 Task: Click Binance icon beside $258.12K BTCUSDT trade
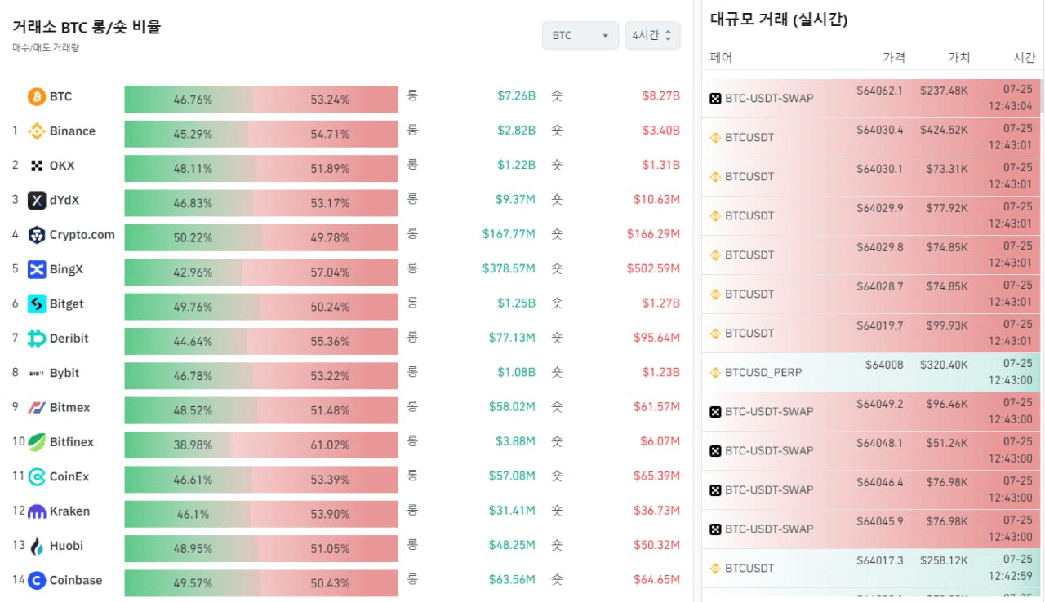tap(715, 569)
